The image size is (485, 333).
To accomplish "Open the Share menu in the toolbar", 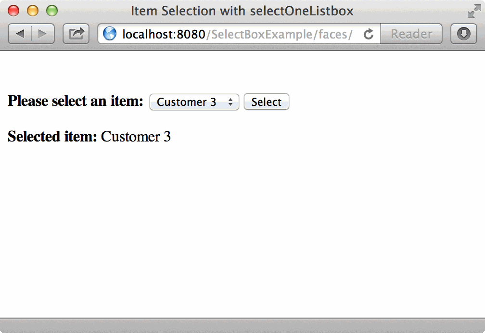I will click(x=76, y=34).
